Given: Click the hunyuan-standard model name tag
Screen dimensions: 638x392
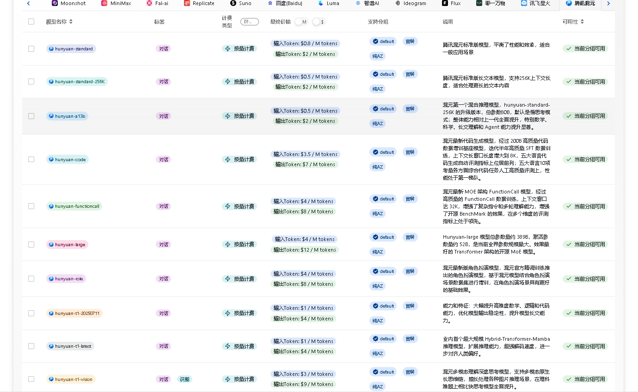Looking at the screenshot, I should tap(71, 48).
